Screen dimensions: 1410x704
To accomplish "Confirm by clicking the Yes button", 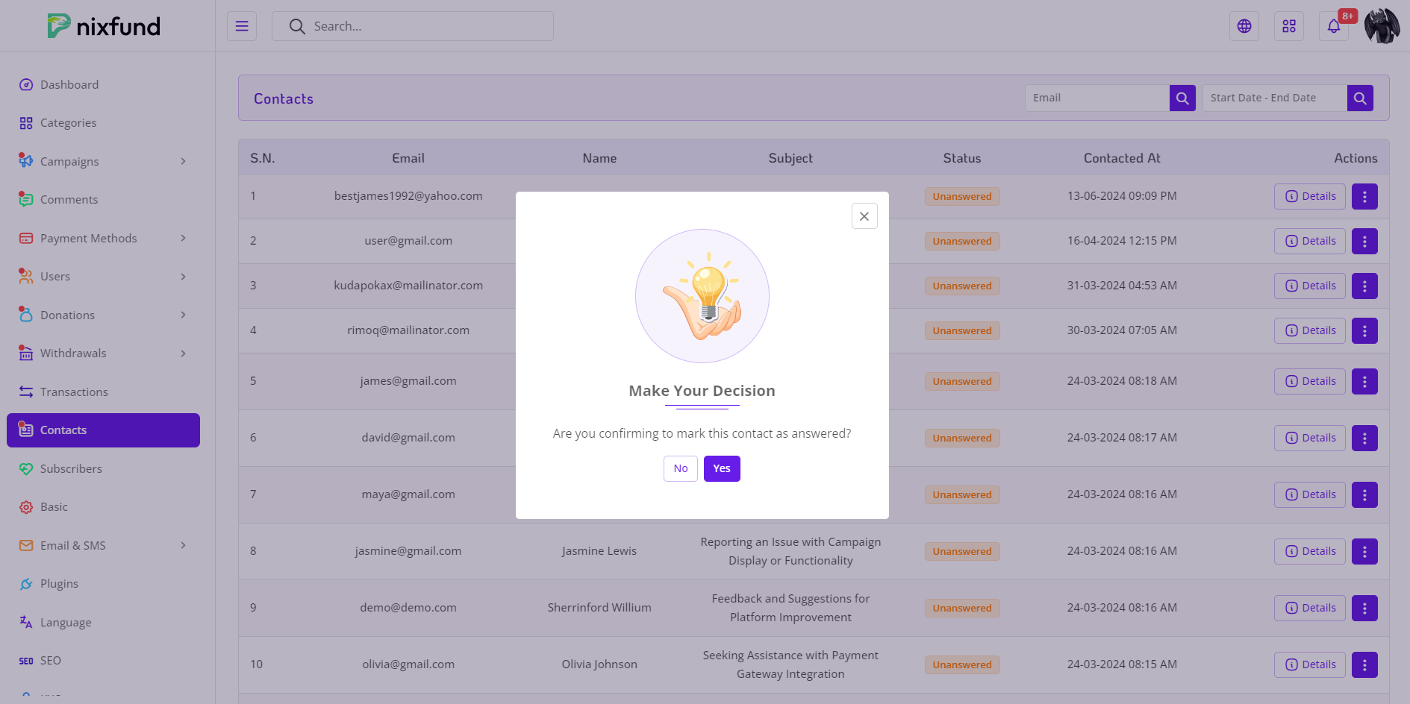I will [721, 468].
